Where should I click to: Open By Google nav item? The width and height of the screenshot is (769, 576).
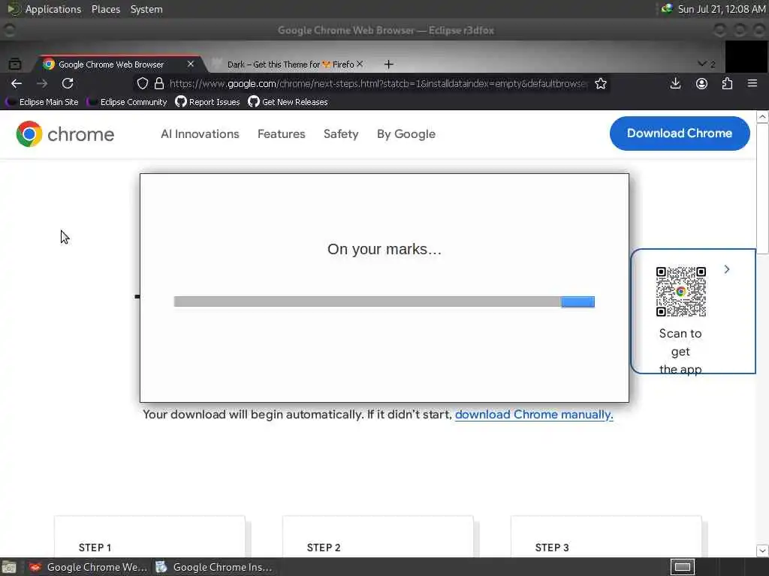(406, 134)
